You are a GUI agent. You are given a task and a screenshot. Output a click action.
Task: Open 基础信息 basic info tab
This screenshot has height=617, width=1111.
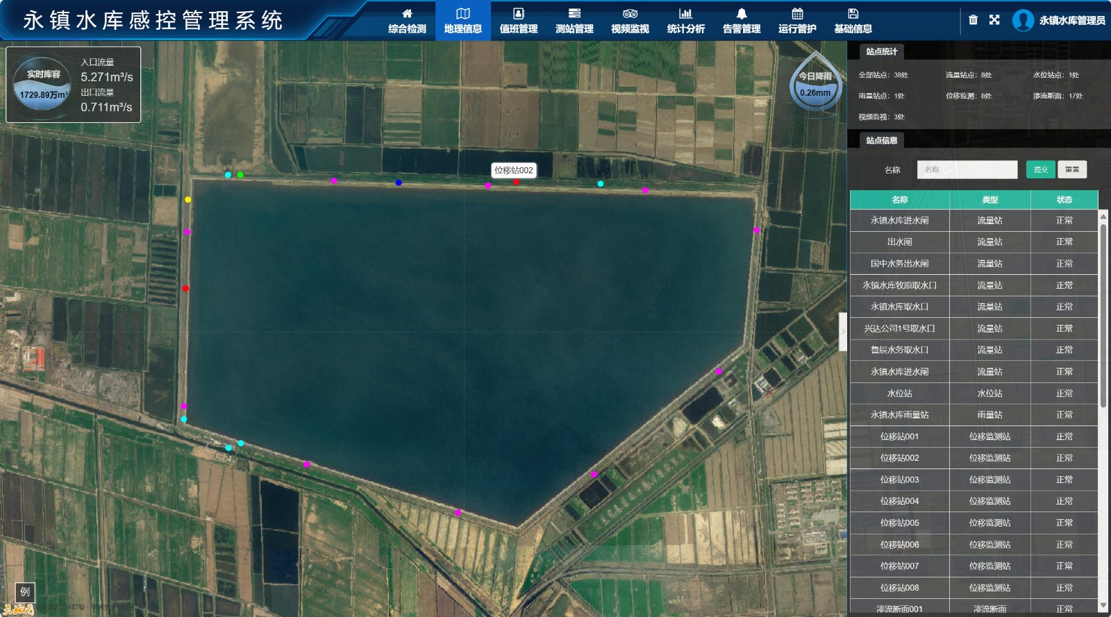tap(853, 21)
